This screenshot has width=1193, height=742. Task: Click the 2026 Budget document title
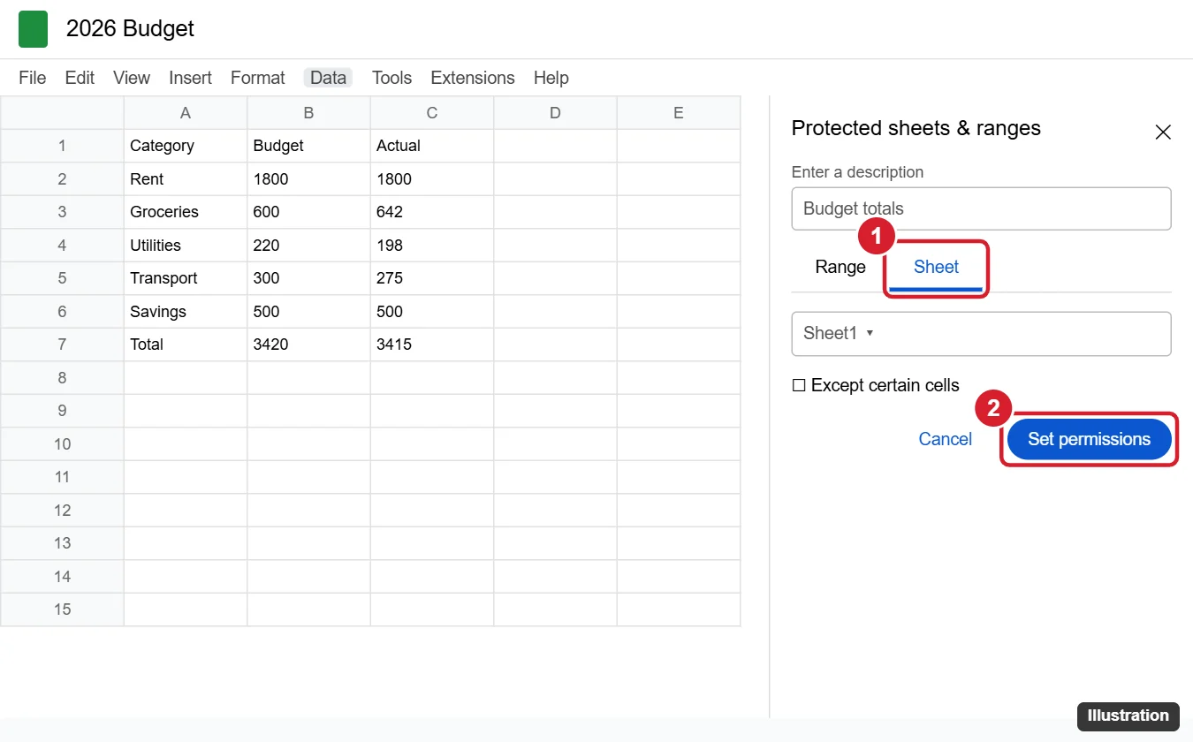point(130,29)
